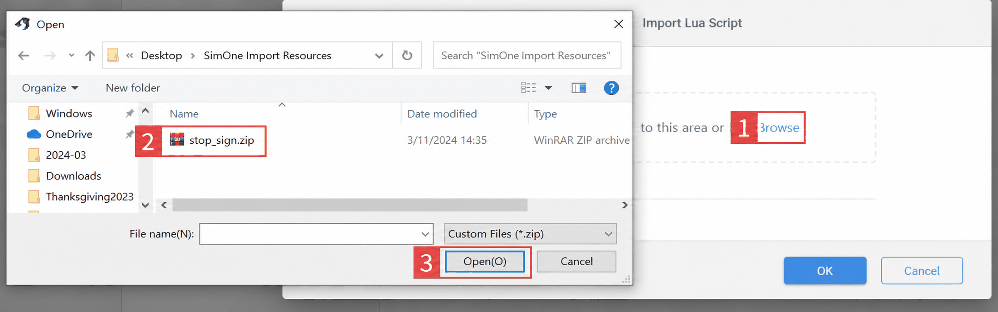Toggle the preview pane icon

coord(579,88)
